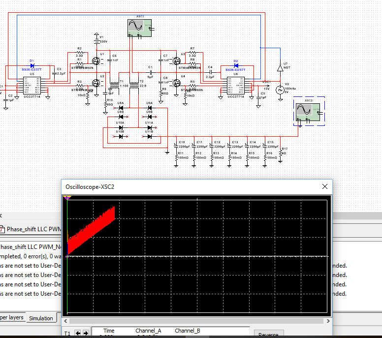Screen dimensions: 382x338
Task: Select the V2 clock voltage source
Action: point(280,89)
